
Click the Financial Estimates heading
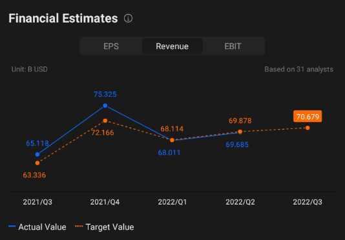63,18
